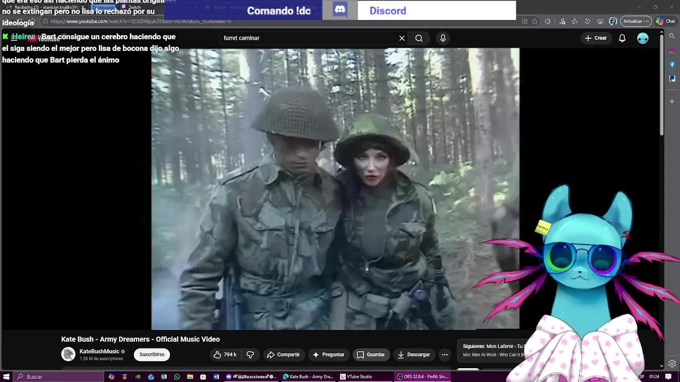680x382 pixels.
Task: Open Word from the taskbar
Action: pos(216,377)
